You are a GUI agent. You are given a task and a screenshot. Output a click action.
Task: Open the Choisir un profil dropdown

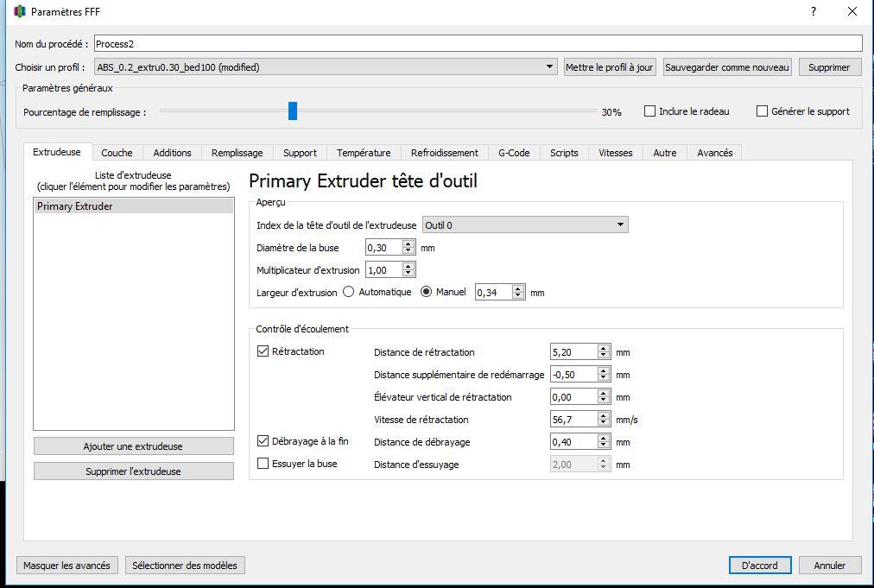point(326,66)
